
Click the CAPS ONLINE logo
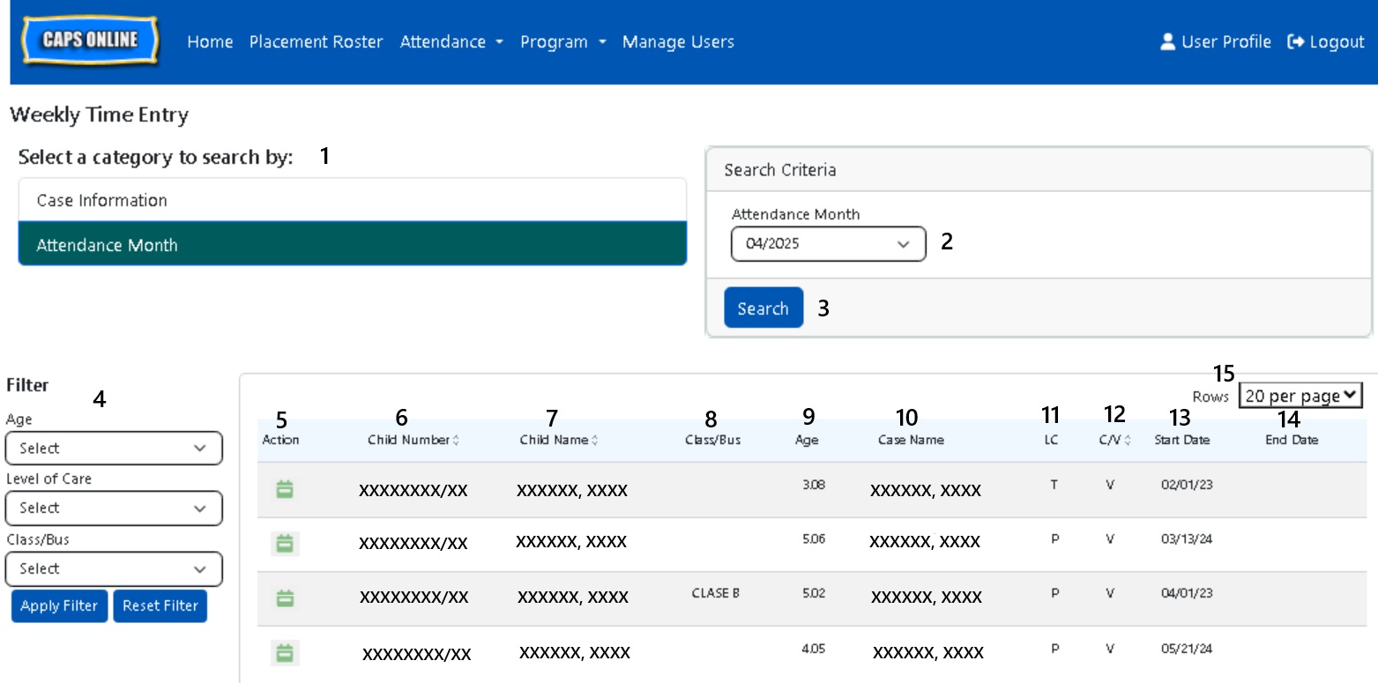(x=91, y=41)
